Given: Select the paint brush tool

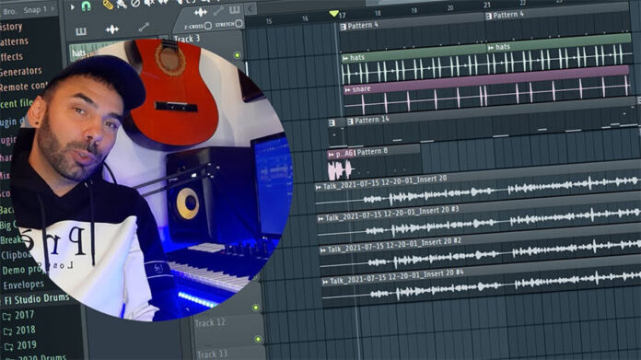Looking at the screenshot, I should tap(122, 4).
